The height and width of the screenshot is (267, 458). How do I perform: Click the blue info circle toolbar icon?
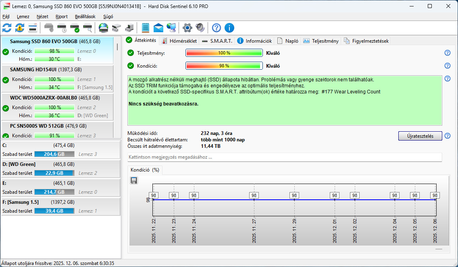click(x=229, y=28)
